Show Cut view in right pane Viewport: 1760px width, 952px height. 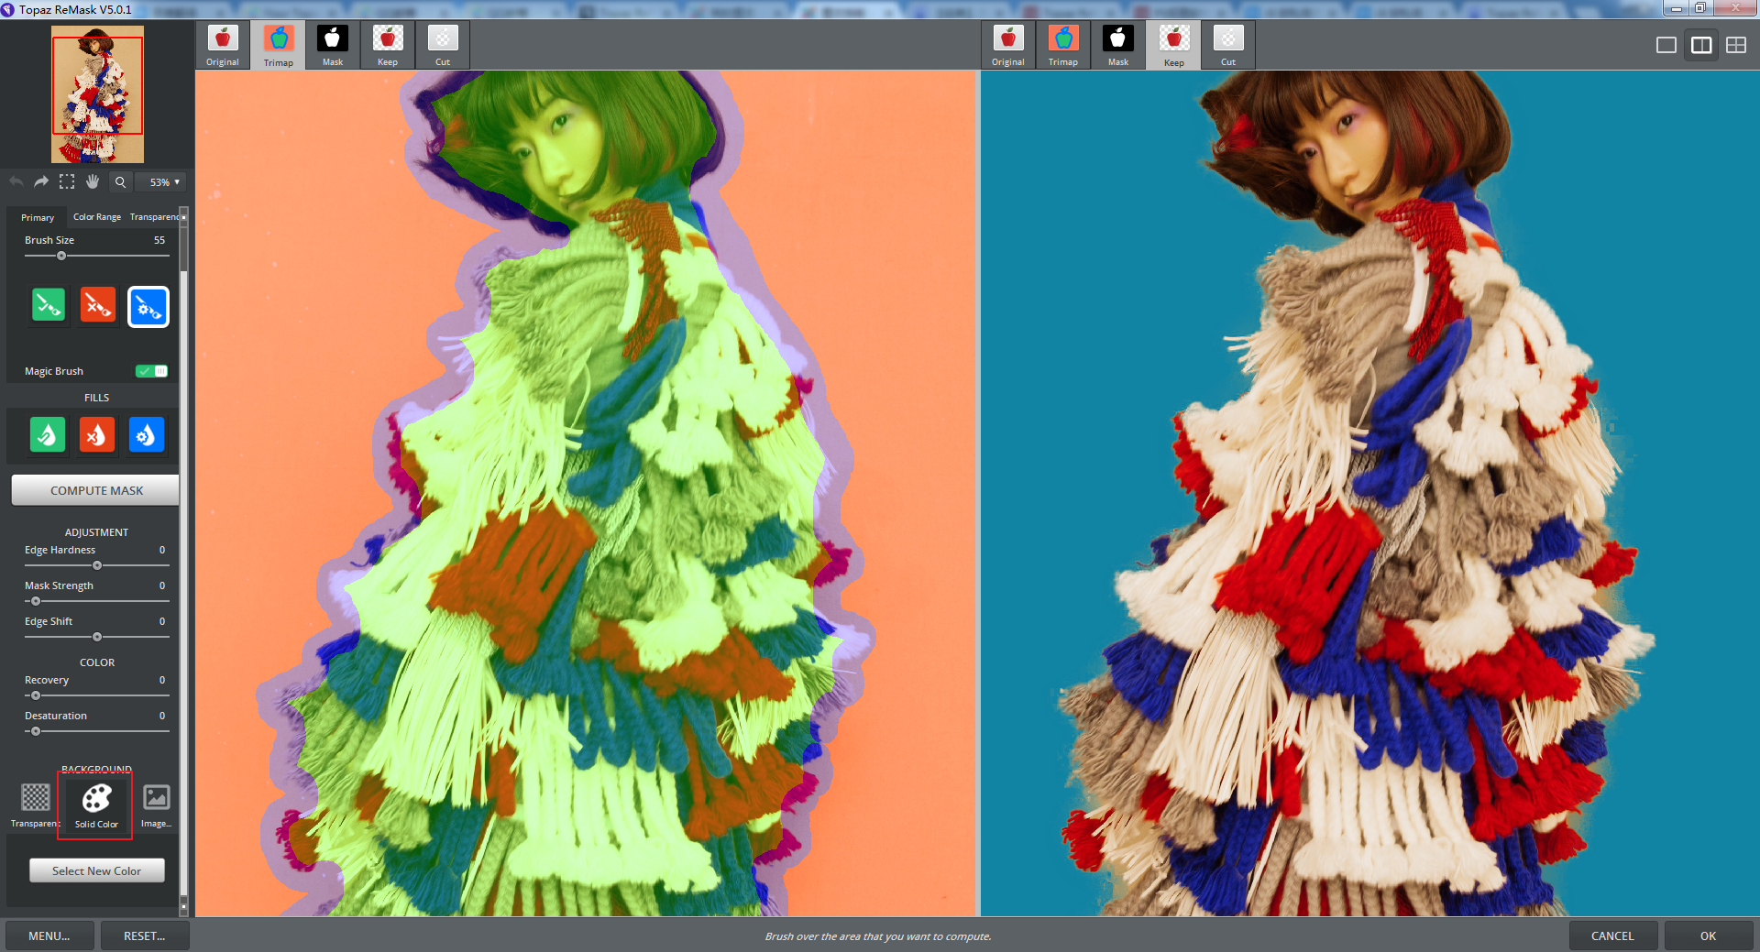tap(1228, 45)
